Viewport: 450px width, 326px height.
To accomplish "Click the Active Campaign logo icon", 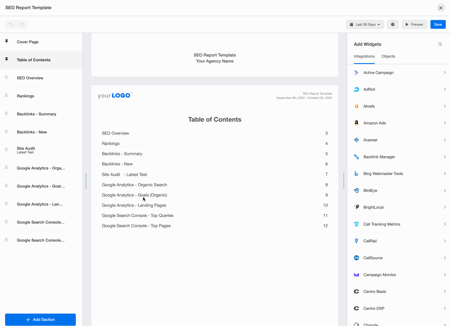I will (356, 73).
